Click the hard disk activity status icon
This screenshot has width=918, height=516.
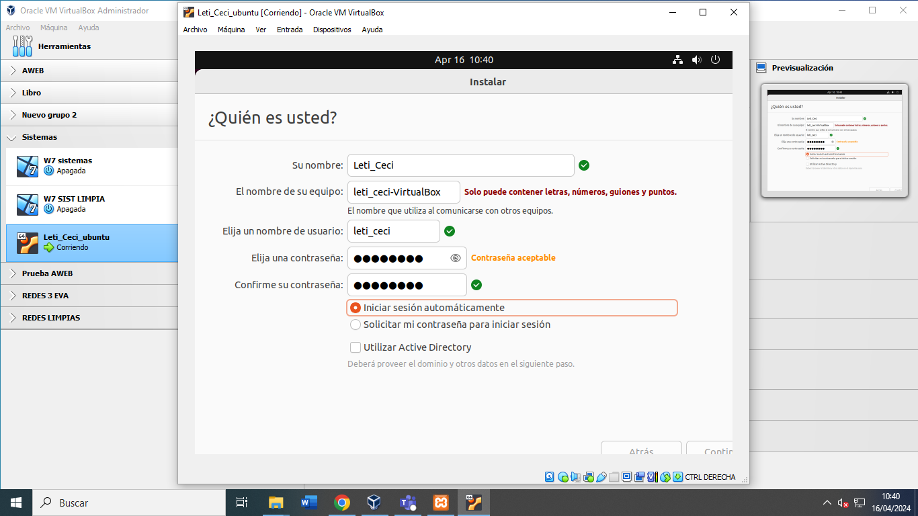550,477
